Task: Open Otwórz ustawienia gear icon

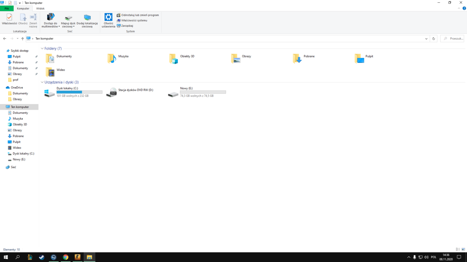Action: pos(109,17)
